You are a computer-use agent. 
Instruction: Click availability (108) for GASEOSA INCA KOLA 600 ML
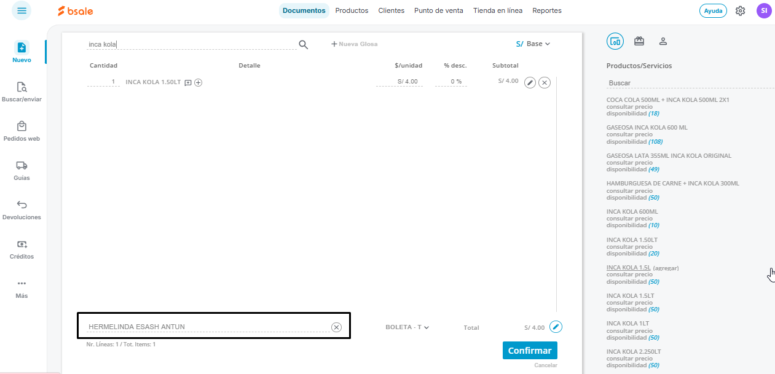click(656, 142)
